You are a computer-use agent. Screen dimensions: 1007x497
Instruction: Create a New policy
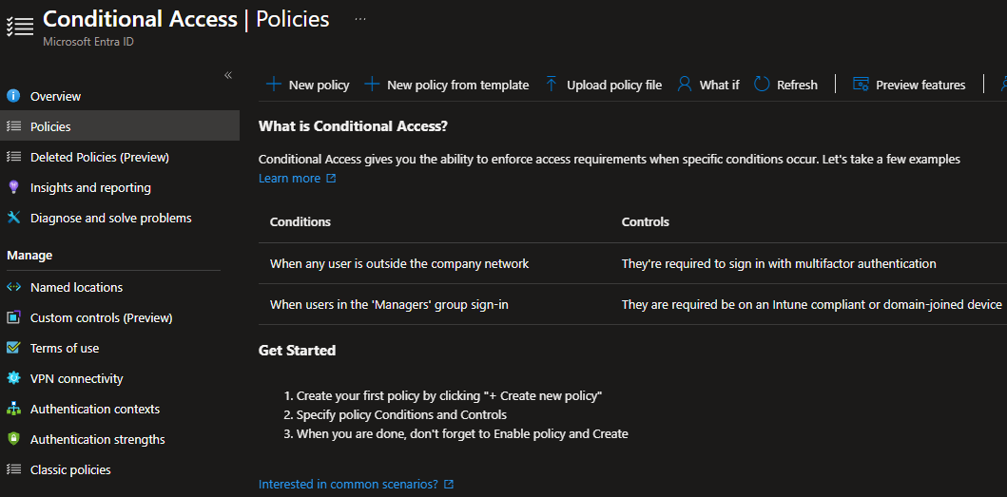click(307, 85)
